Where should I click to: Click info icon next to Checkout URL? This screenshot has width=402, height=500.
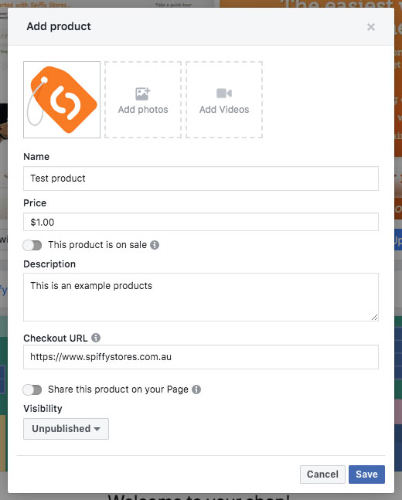pos(96,338)
